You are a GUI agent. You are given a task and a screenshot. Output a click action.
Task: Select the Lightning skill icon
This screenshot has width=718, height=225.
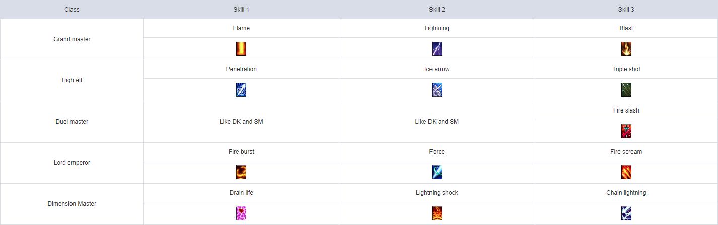437,49
